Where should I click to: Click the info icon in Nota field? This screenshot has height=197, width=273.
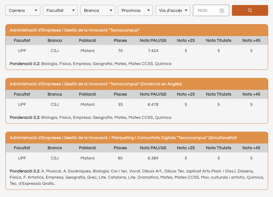coord(222,11)
